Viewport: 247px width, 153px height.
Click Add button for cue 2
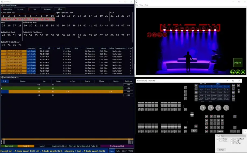coord(128,88)
